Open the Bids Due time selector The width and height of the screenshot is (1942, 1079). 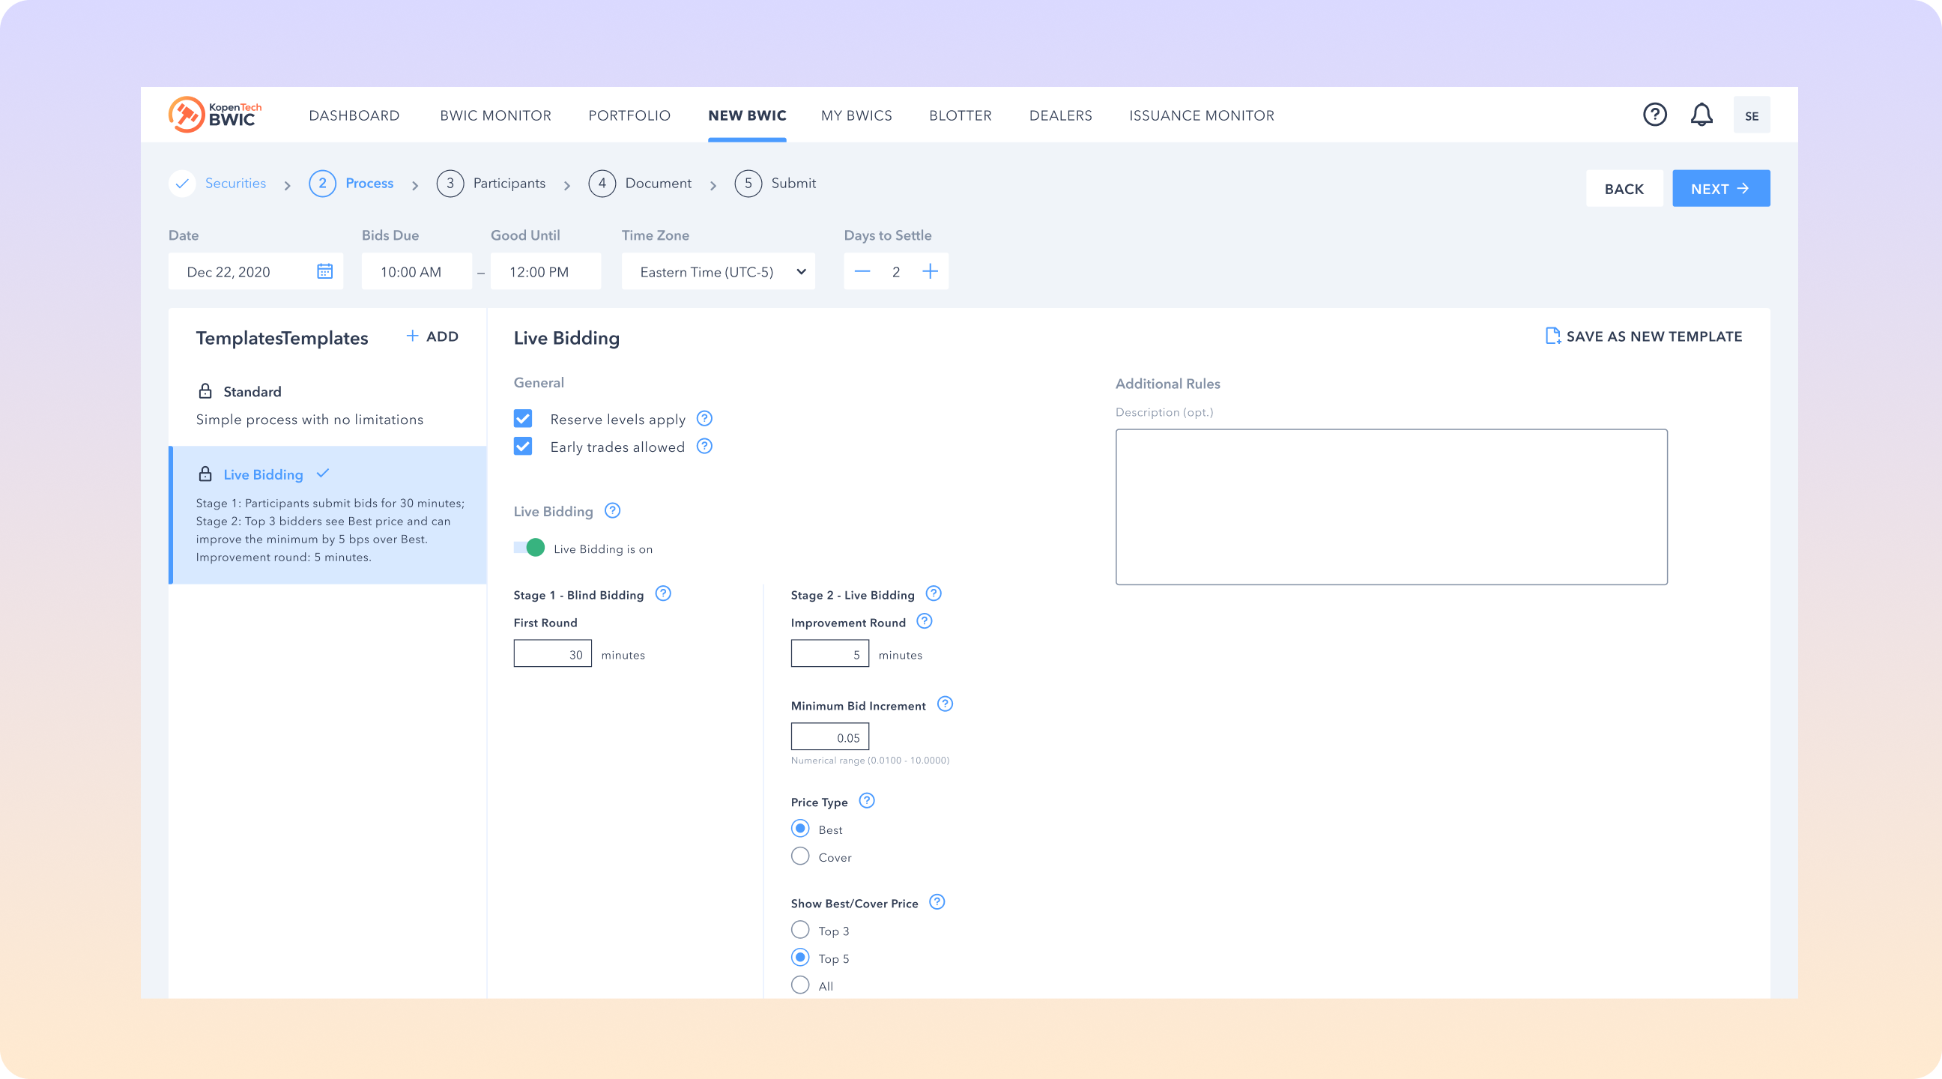coord(416,271)
